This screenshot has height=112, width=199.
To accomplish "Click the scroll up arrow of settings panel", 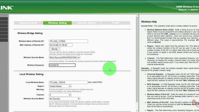I will pyautogui.click(x=137, y=16).
